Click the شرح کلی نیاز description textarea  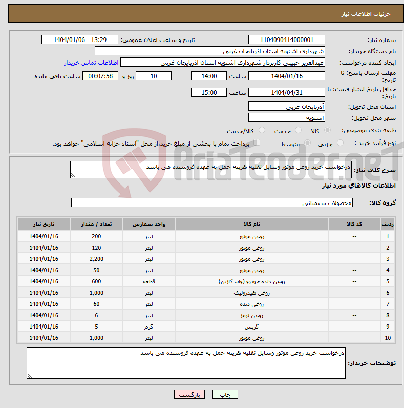(x=211, y=170)
